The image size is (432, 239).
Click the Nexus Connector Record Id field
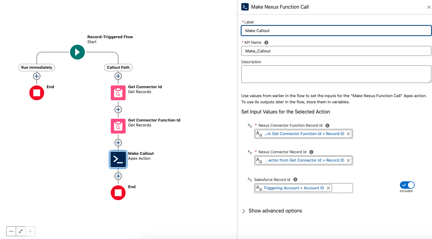[x=304, y=160]
